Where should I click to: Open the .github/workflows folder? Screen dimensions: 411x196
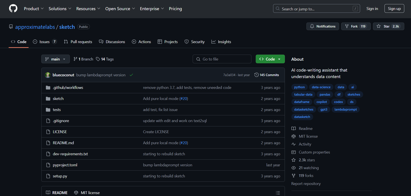68,88
